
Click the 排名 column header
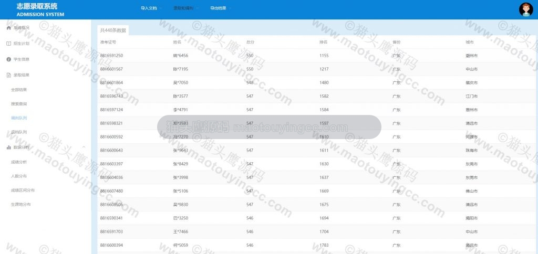tap(323, 42)
